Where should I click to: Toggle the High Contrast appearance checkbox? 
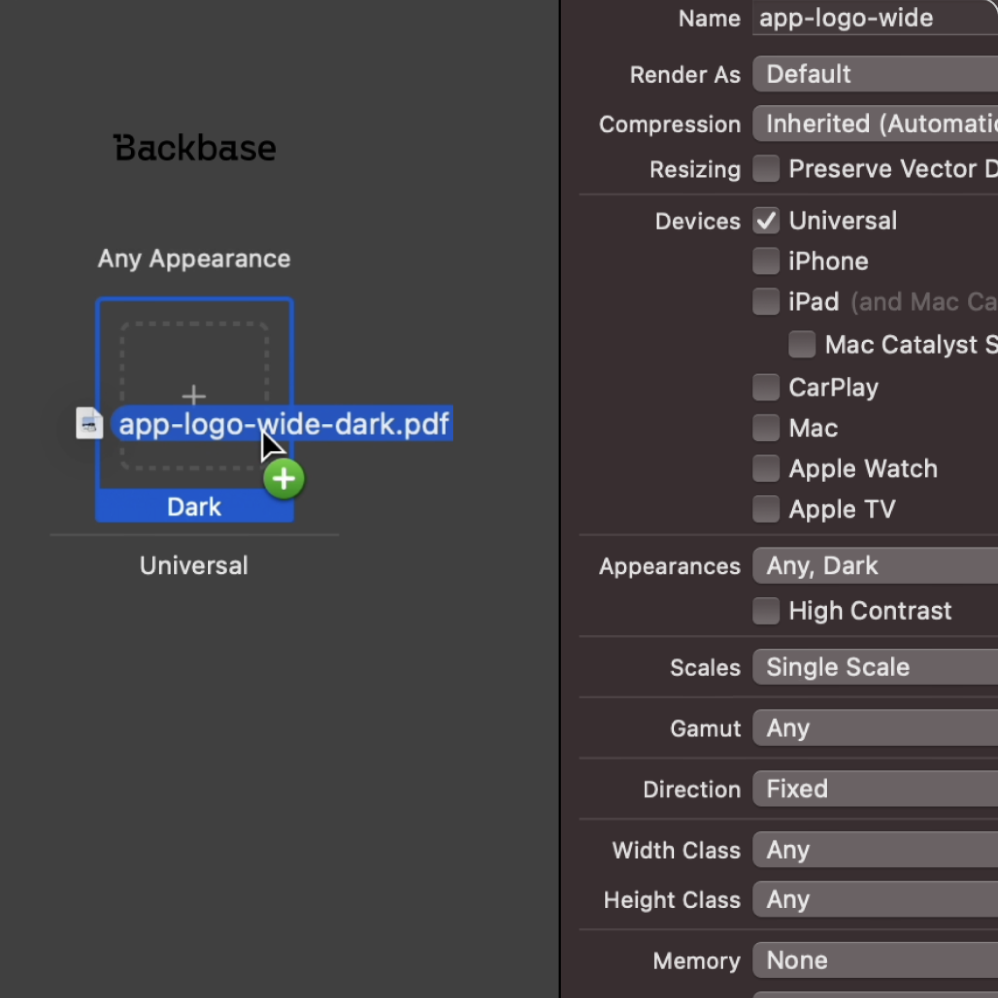pyautogui.click(x=766, y=610)
